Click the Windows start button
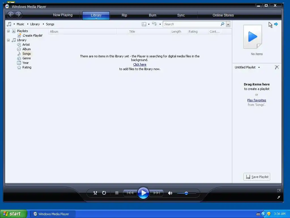 pos(13,214)
